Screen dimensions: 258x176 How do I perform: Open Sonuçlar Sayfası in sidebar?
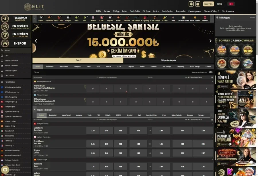coord(16,71)
